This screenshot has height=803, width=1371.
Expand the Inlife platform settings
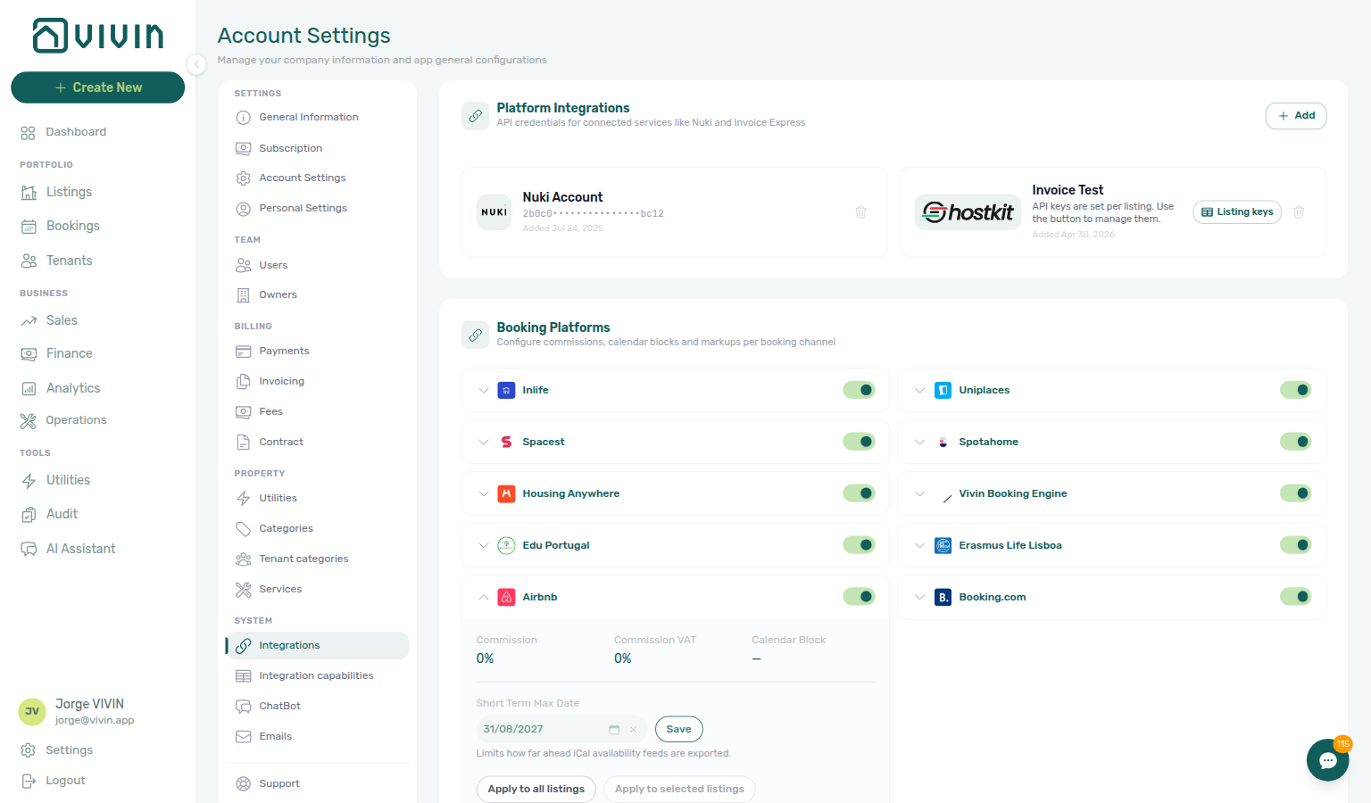pos(484,390)
